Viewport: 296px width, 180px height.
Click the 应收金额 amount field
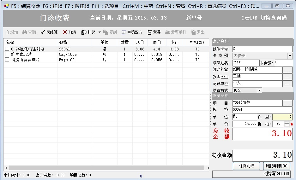click(263, 134)
